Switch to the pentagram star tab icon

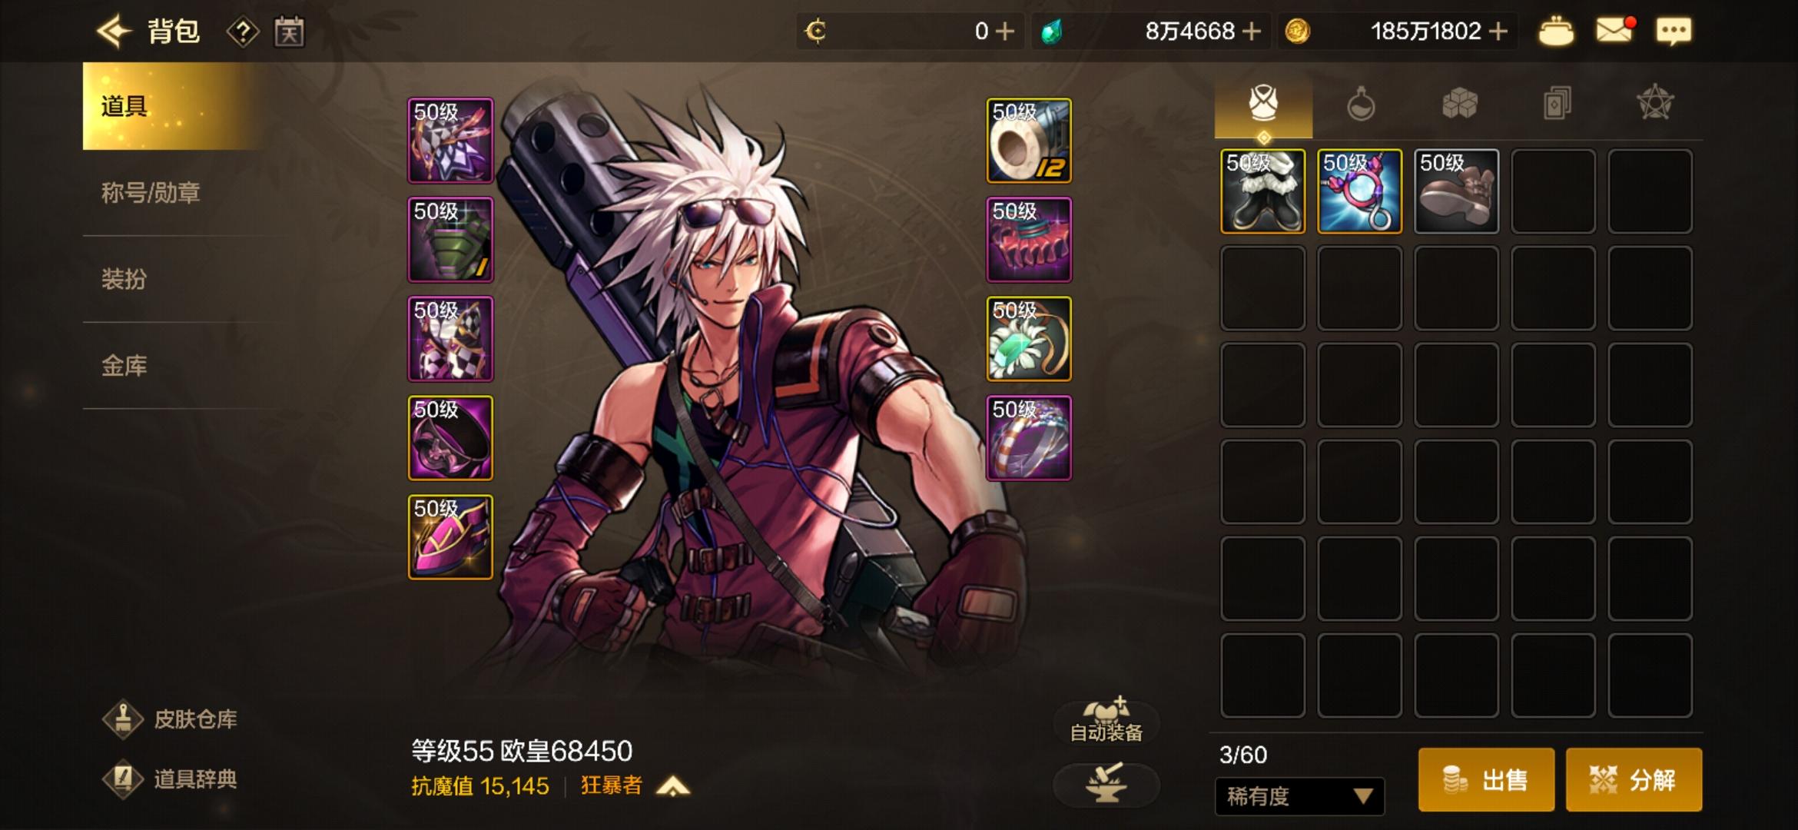tap(1655, 103)
